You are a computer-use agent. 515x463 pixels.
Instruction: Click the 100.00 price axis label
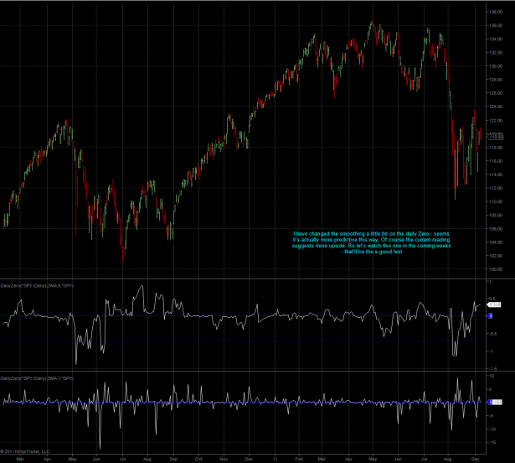click(x=496, y=269)
